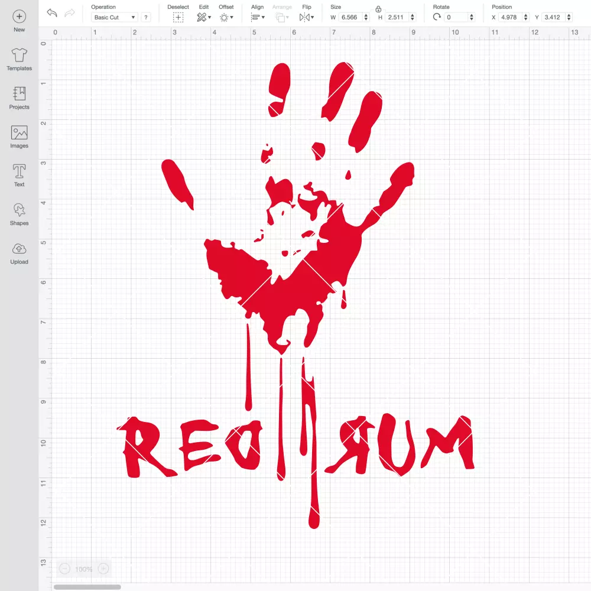Viewport: 591px width, 591px height.
Task: Select the REDRUM text graphic
Action: (296, 446)
